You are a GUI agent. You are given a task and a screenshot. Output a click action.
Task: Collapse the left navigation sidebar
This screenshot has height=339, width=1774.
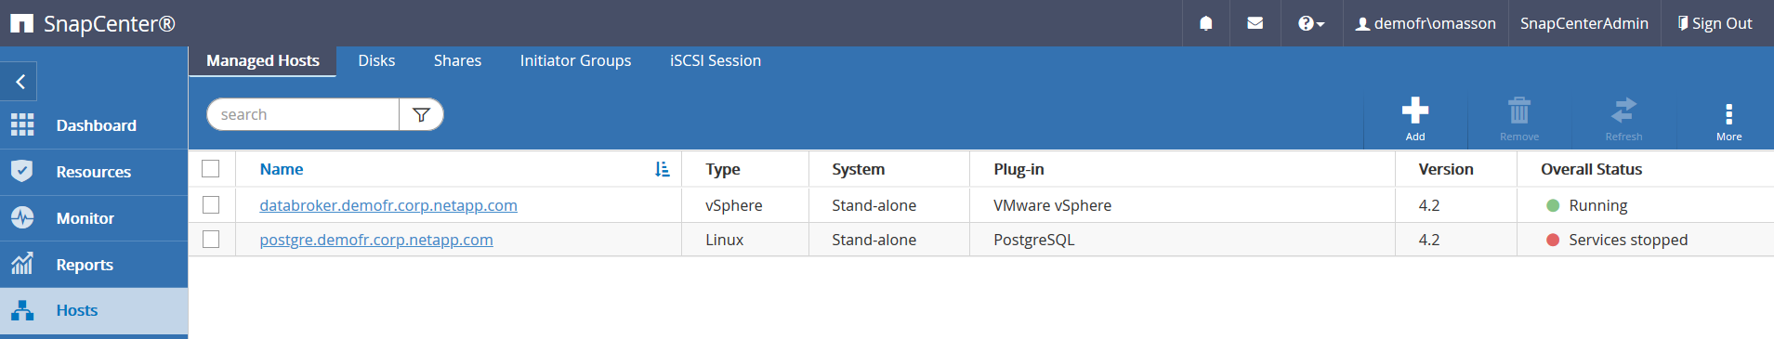click(20, 82)
